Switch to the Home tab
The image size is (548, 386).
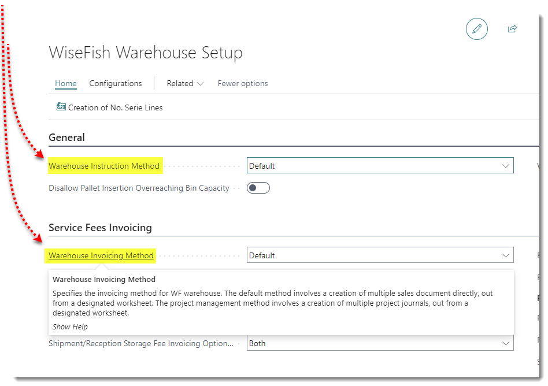click(x=66, y=83)
